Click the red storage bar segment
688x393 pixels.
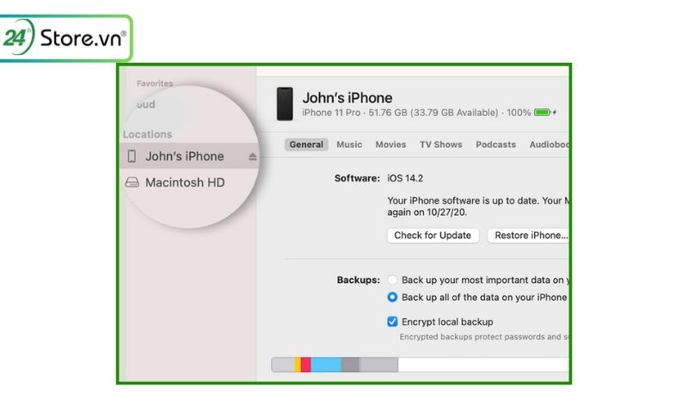[x=306, y=365]
